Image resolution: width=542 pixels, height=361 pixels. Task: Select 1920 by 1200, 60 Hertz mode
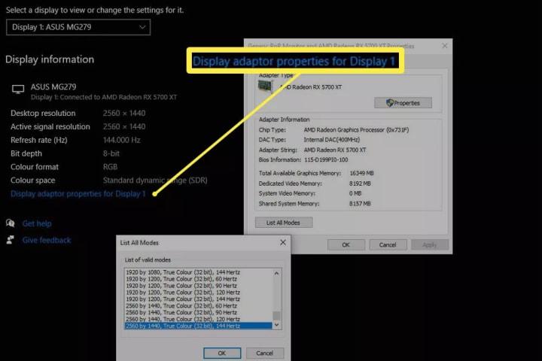click(199, 279)
